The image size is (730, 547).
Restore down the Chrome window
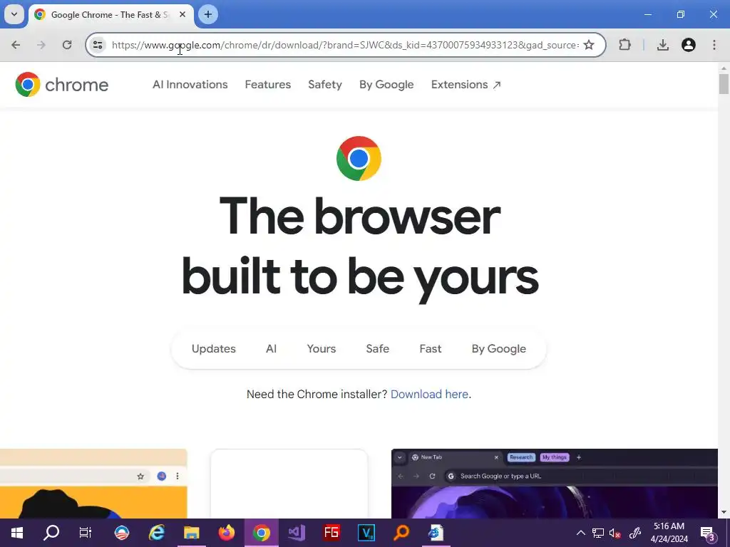pos(681,14)
